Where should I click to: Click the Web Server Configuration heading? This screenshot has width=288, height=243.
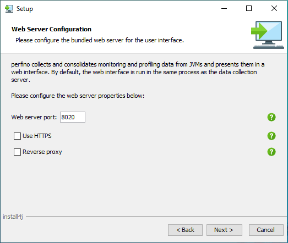tap(51, 29)
